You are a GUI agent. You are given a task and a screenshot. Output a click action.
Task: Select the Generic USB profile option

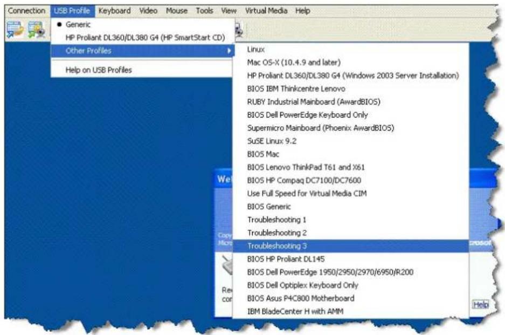coord(142,24)
